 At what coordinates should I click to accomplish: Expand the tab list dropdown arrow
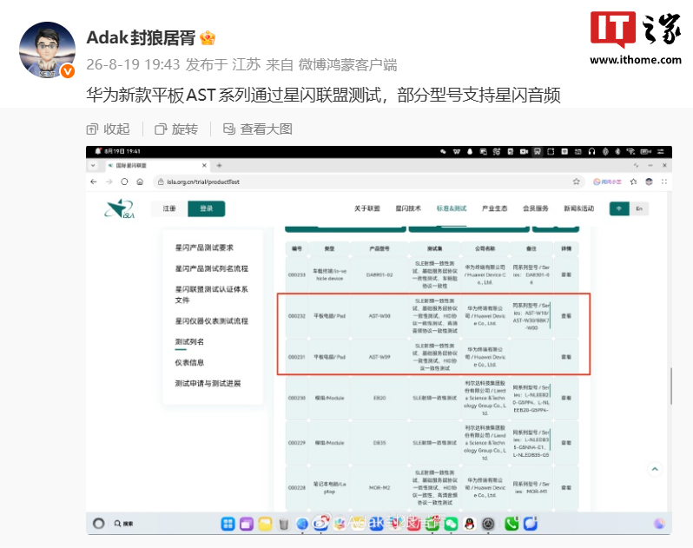coord(93,165)
